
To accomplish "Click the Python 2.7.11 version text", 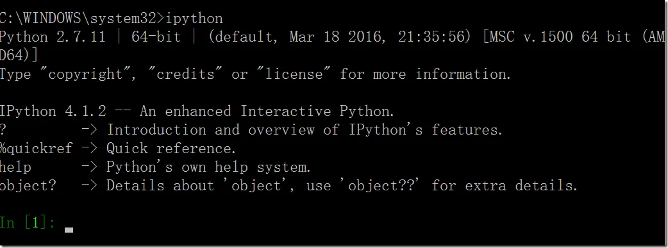I will tap(53, 37).
